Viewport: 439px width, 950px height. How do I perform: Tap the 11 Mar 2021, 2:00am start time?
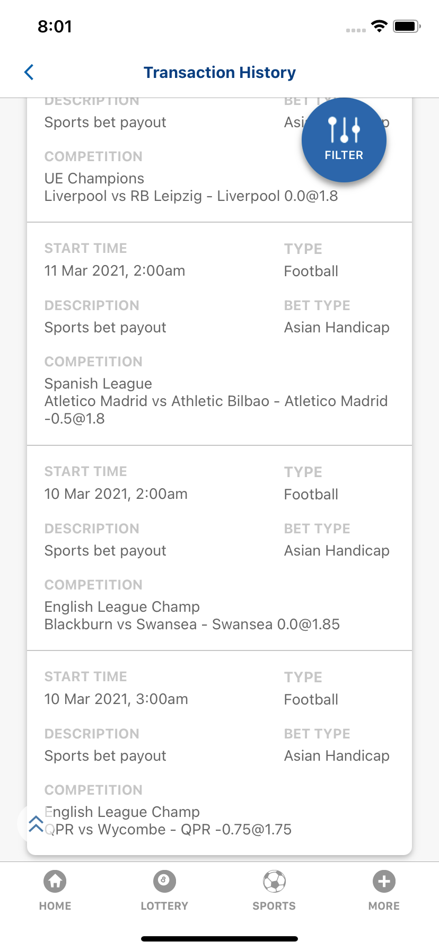coord(115,271)
